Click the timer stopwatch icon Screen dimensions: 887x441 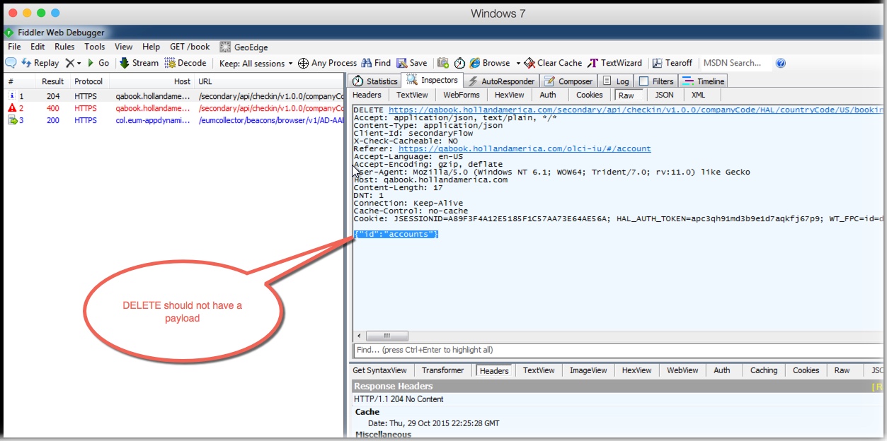[459, 63]
